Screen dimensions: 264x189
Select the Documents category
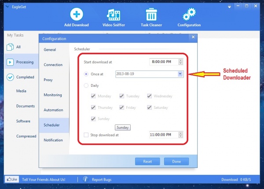pyautogui.click(x=26, y=106)
